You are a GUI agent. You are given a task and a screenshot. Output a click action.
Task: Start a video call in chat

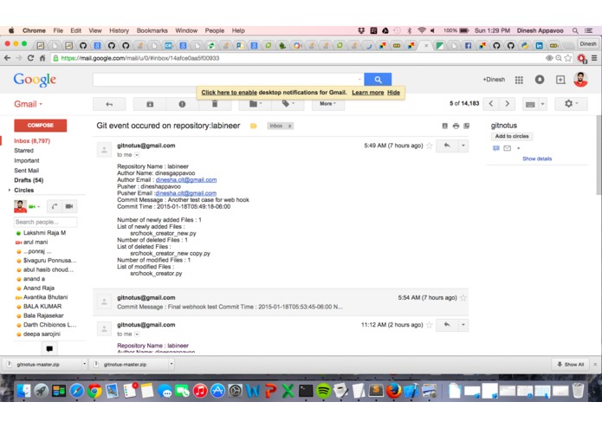[x=69, y=206]
